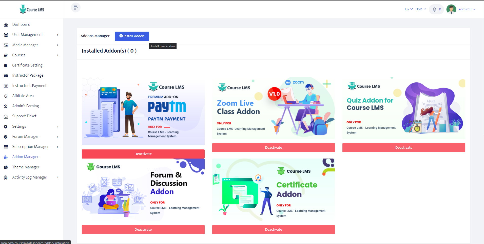Open notifications via the bell icon
This screenshot has width=484, height=244.
click(x=434, y=9)
